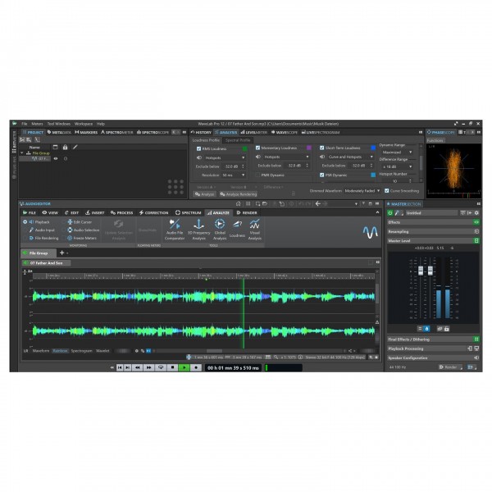Open Master Section settings gear
Screen dimensions: 492x492
pos(476,212)
